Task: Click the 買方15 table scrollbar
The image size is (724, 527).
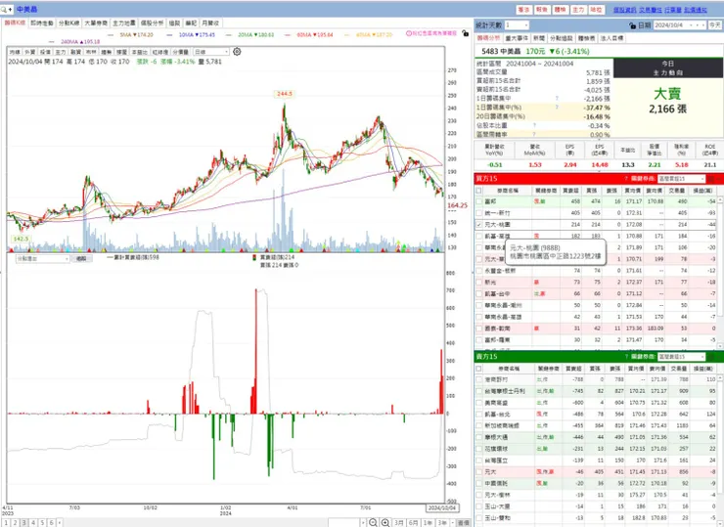Action: 720,258
